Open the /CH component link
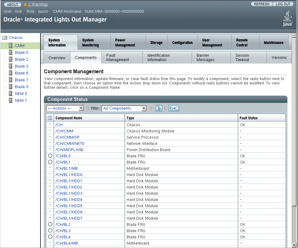The width and height of the screenshot is (298, 248). [59, 125]
